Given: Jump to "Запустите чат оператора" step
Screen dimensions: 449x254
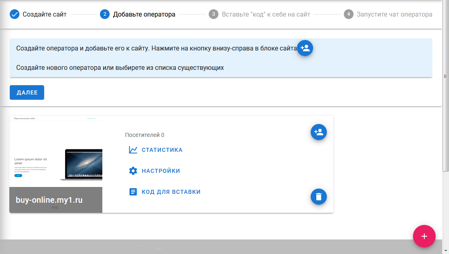Looking at the screenshot, I should pos(394,15).
